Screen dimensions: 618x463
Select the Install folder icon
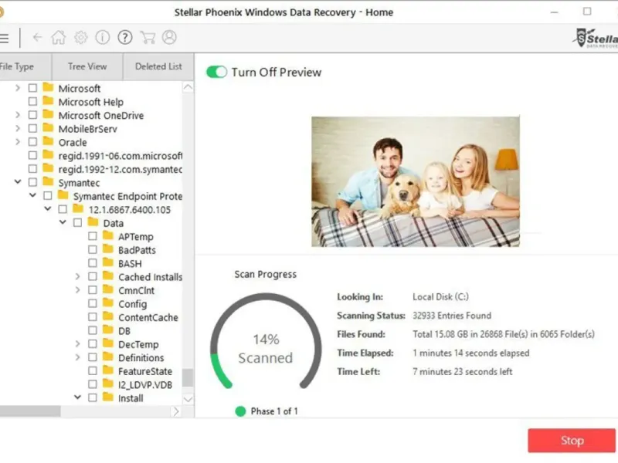coord(108,397)
